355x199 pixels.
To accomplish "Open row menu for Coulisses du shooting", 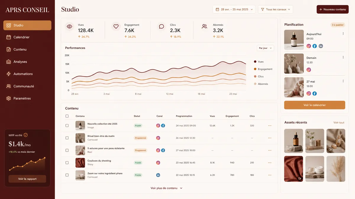I will tap(270, 163).
